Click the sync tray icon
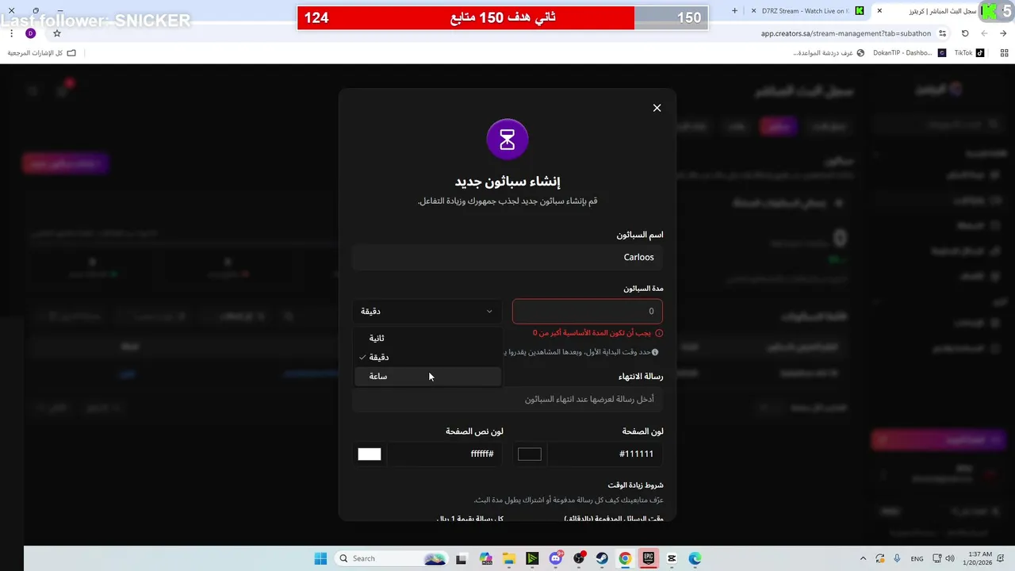This screenshot has height=571, width=1015. coord(880,558)
